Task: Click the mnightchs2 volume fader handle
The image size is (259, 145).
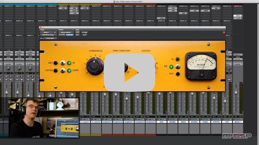Action: point(115,94)
